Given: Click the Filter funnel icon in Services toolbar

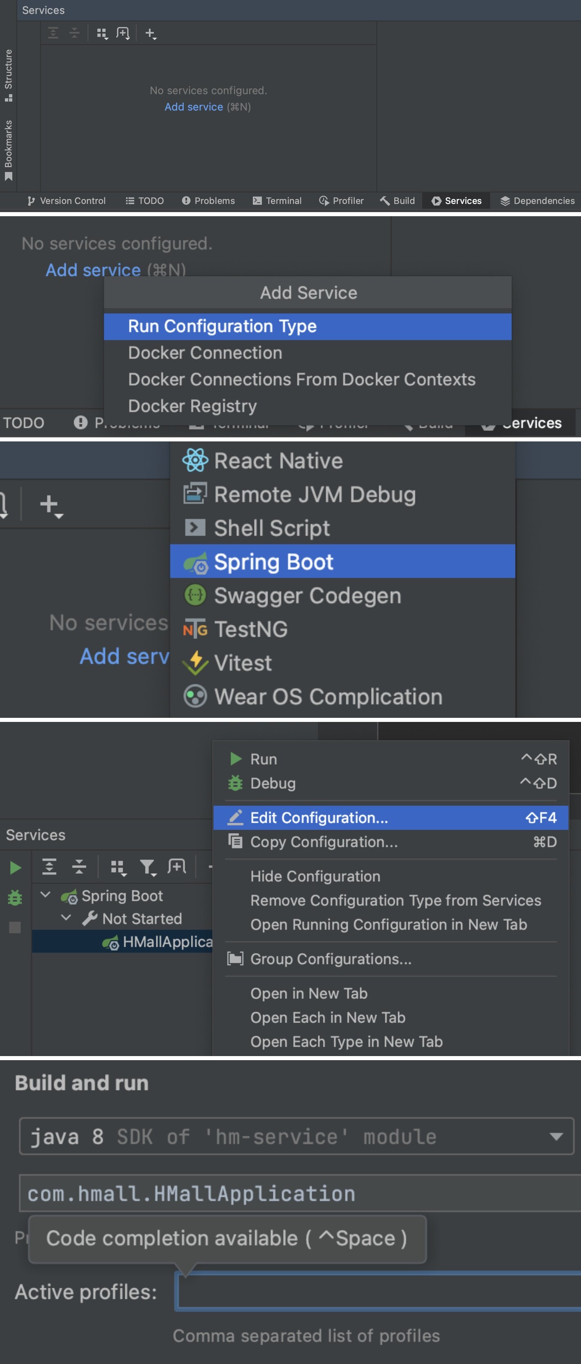Looking at the screenshot, I should [x=148, y=867].
